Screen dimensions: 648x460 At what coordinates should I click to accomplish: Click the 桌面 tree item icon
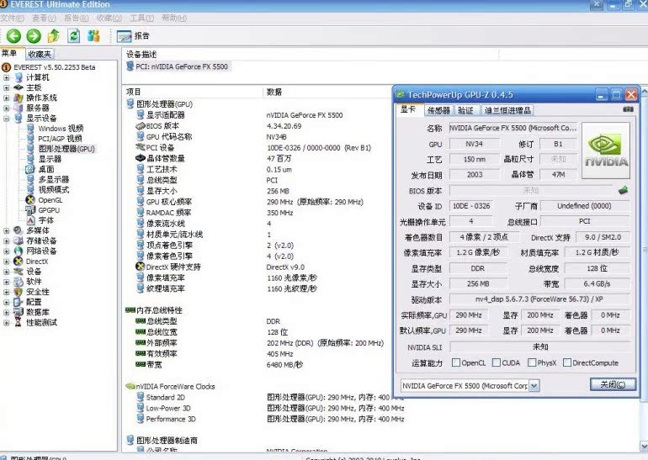pos(30,169)
